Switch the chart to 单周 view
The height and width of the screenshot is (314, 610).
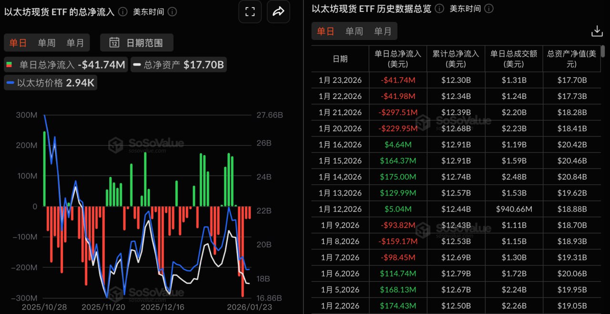[46, 42]
